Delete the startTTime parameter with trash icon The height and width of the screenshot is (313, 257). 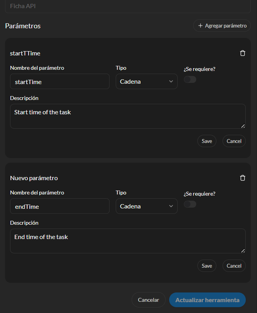coord(242,53)
